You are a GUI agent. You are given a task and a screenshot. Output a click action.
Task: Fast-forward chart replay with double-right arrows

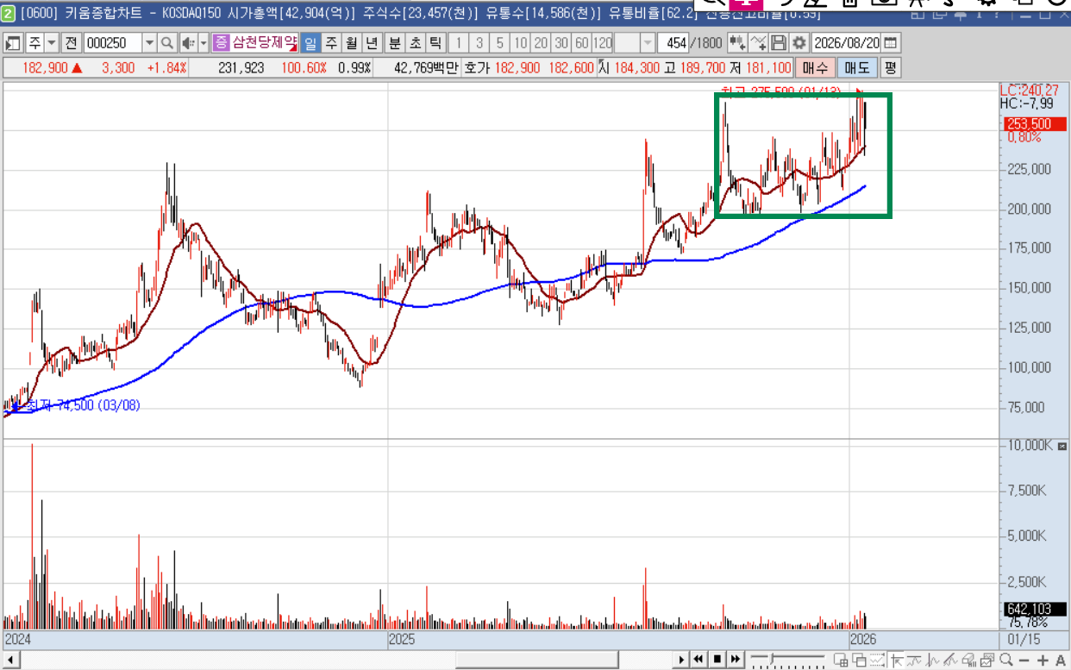pos(735,660)
